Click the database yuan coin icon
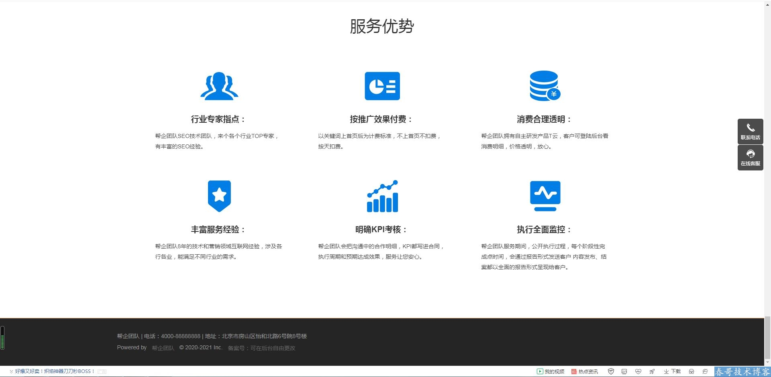 coord(545,86)
